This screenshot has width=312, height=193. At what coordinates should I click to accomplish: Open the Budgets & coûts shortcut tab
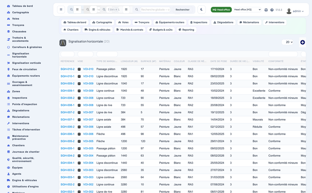click(161, 30)
